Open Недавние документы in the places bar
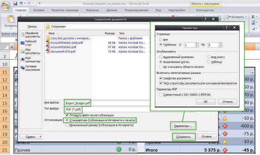This screenshot has height=155, width=260. coord(31,35)
